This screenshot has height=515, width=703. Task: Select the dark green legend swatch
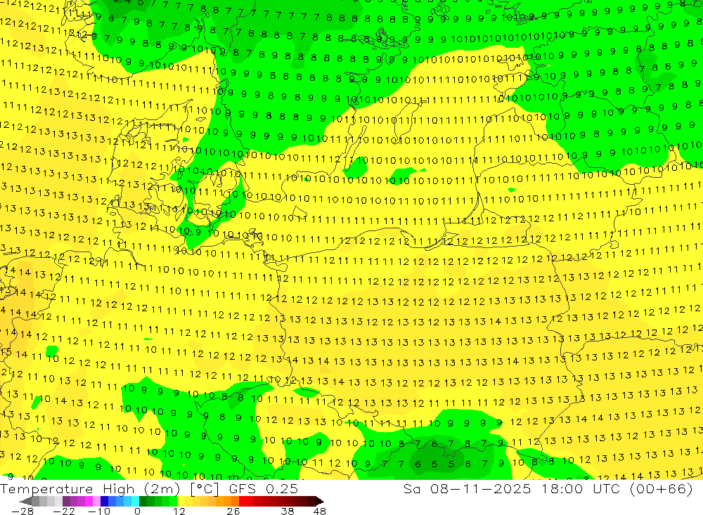[143, 501]
